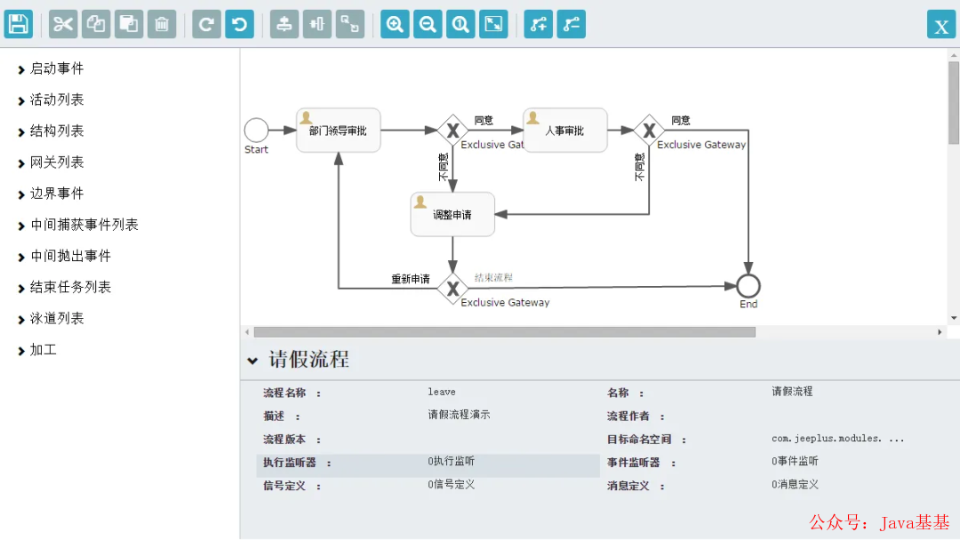Open the 0事件监听 listeners setting

coord(795,461)
